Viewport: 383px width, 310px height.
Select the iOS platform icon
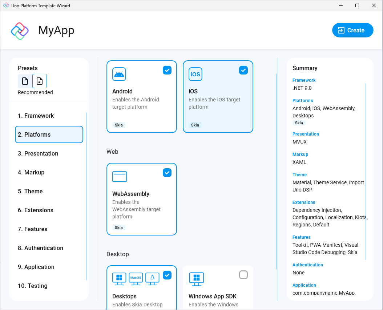(195, 74)
